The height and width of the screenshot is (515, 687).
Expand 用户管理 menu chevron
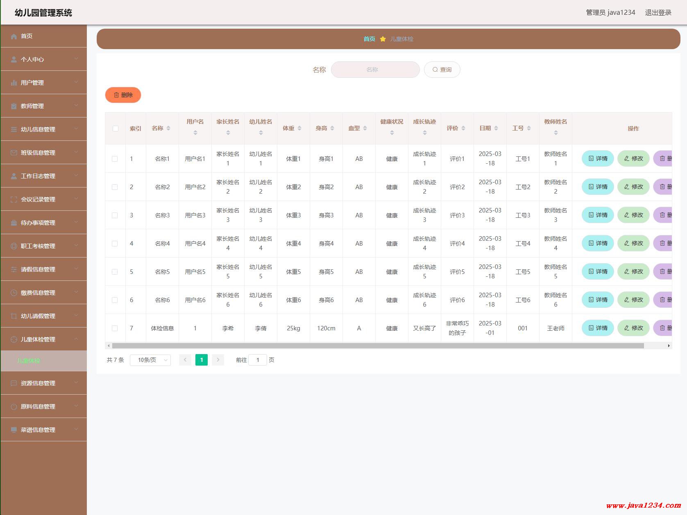coord(76,83)
